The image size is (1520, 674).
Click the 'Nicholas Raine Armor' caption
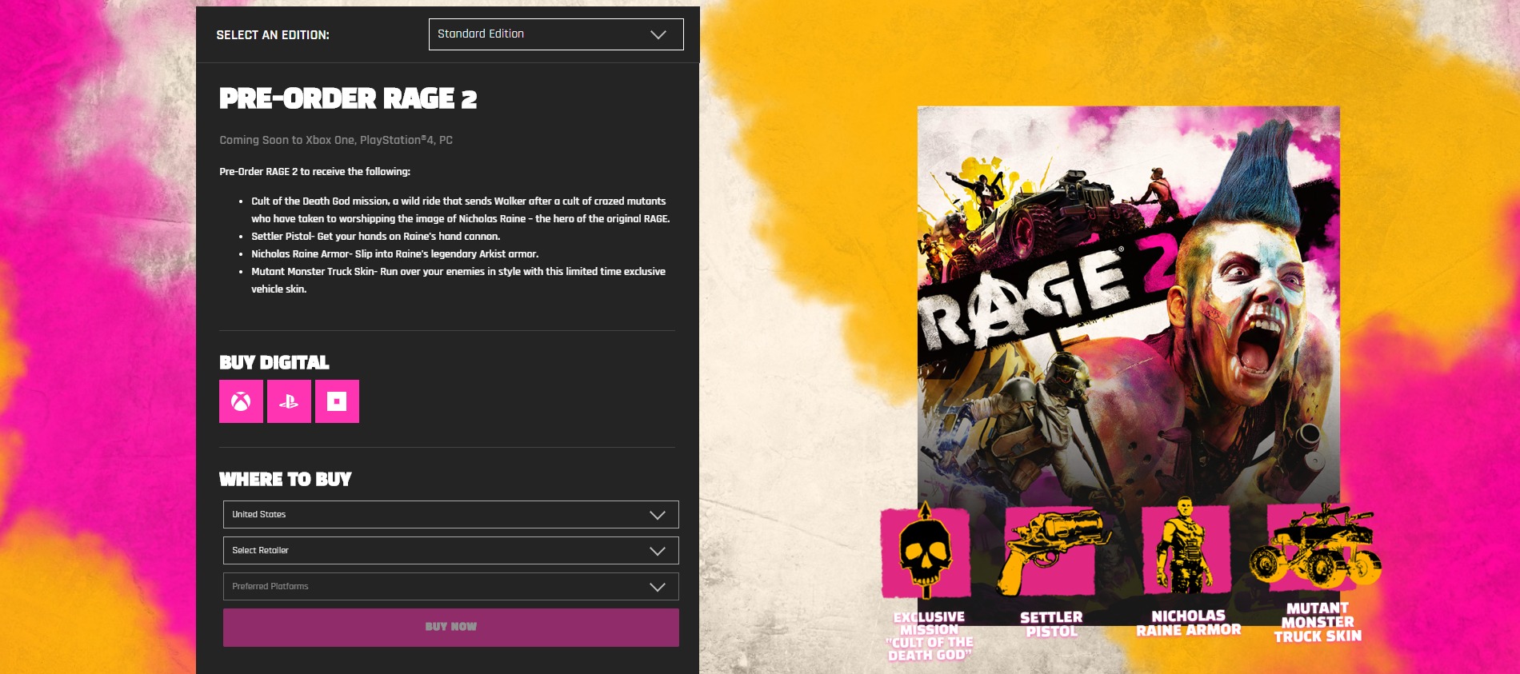(x=1189, y=623)
